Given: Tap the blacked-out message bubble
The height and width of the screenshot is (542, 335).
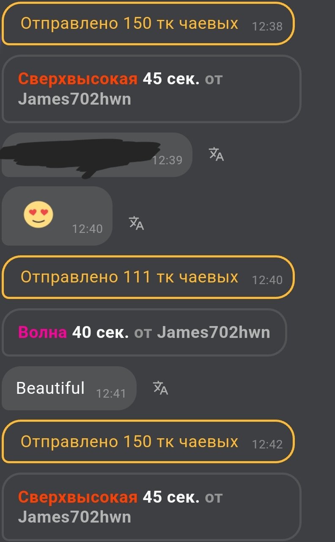Looking at the screenshot, I should point(97,155).
